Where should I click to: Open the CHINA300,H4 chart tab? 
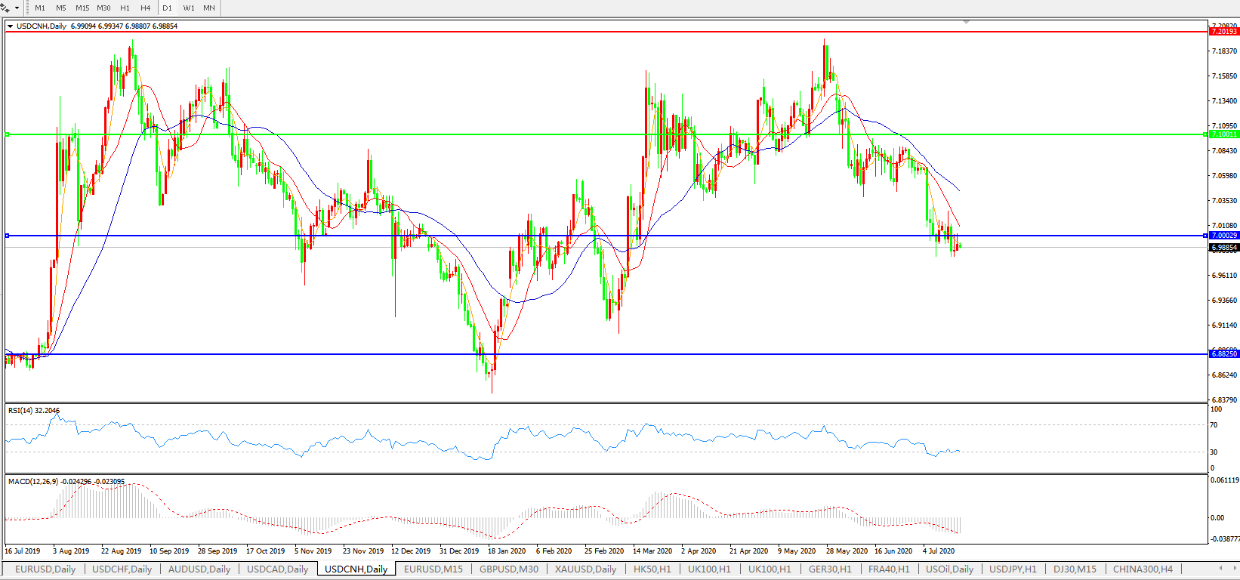click(1143, 569)
